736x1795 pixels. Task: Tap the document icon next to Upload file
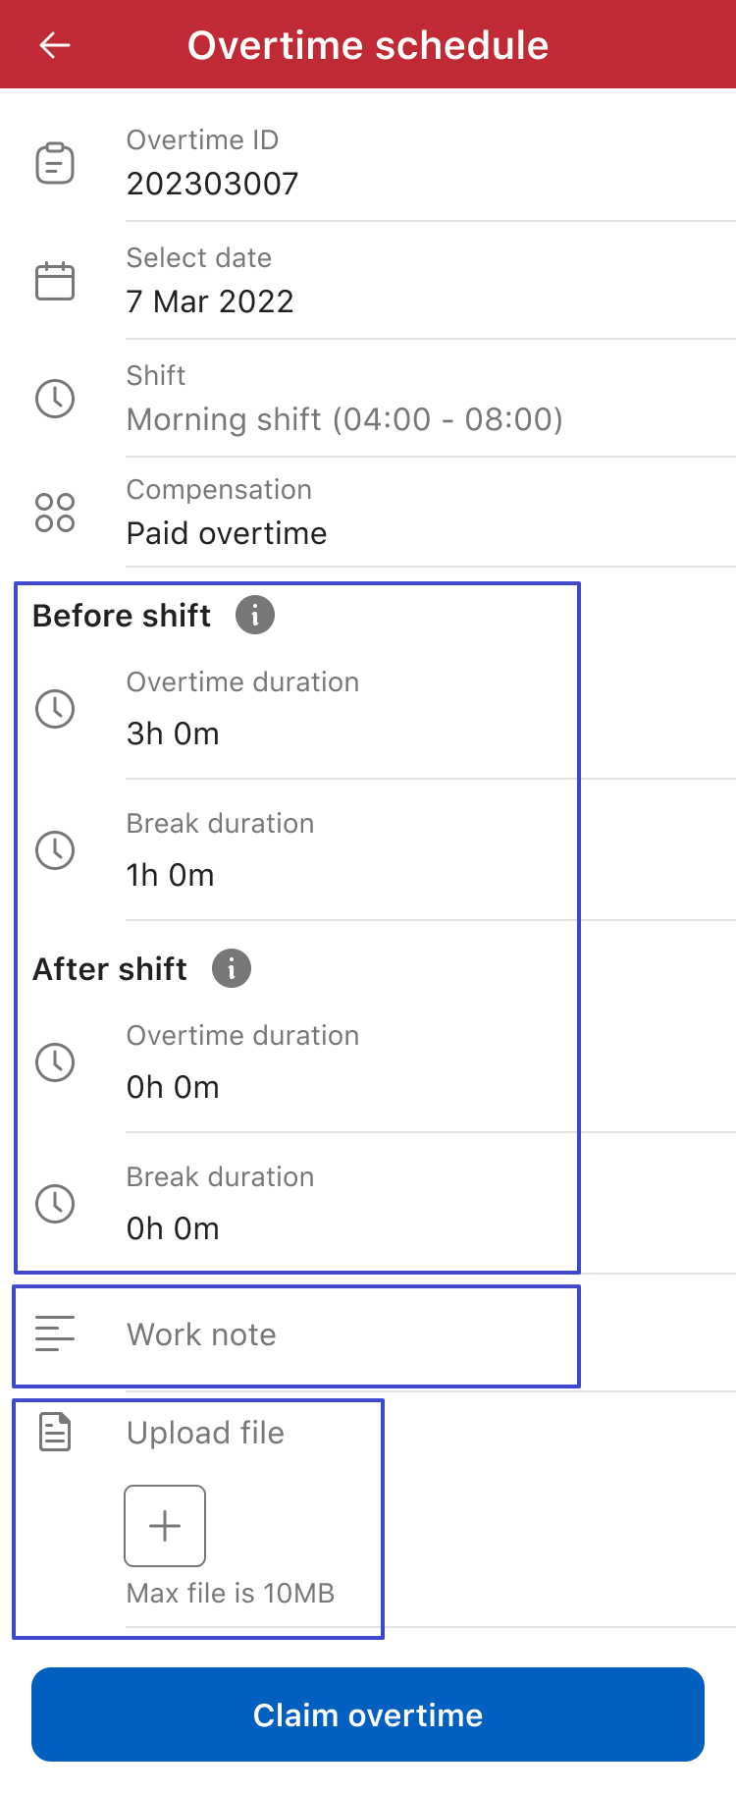point(56,1432)
